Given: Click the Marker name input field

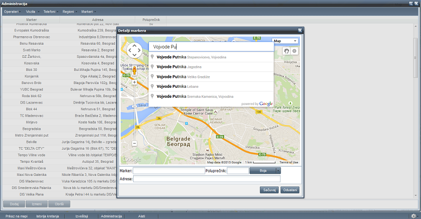Looking at the screenshot, I should click(x=169, y=171).
